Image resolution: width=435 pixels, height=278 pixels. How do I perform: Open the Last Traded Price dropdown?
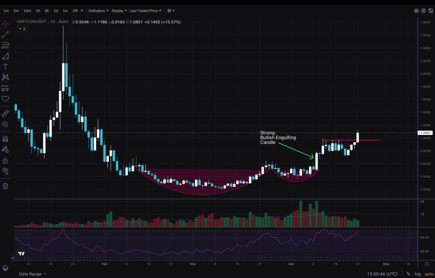click(145, 11)
